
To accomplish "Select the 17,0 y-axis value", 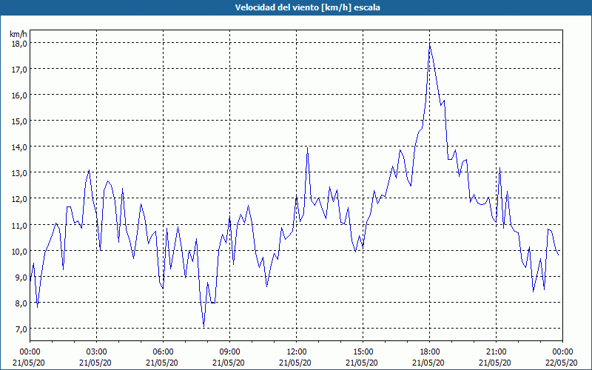I will (19, 69).
